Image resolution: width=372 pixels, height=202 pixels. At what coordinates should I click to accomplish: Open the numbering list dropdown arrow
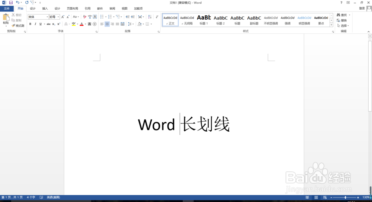[x=113, y=17]
